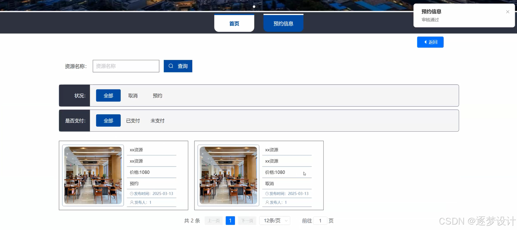Focus the 资源名称 search input field

126,66
